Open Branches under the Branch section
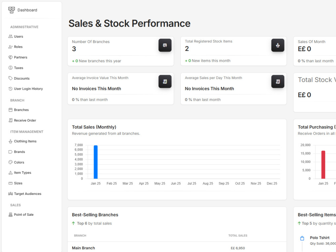The width and height of the screenshot is (336, 252). coord(18,110)
